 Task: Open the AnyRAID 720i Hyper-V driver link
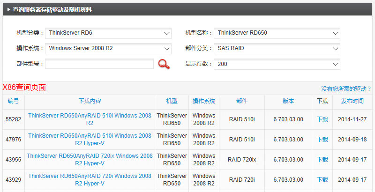point(90,179)
